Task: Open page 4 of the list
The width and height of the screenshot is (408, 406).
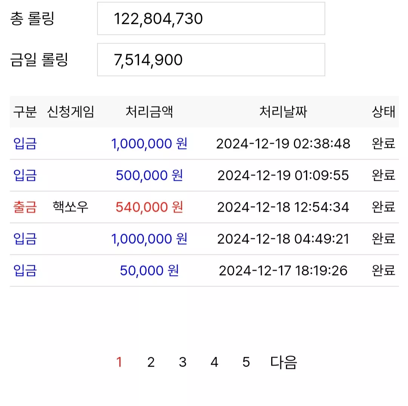Action: click(x=215, y=362)
